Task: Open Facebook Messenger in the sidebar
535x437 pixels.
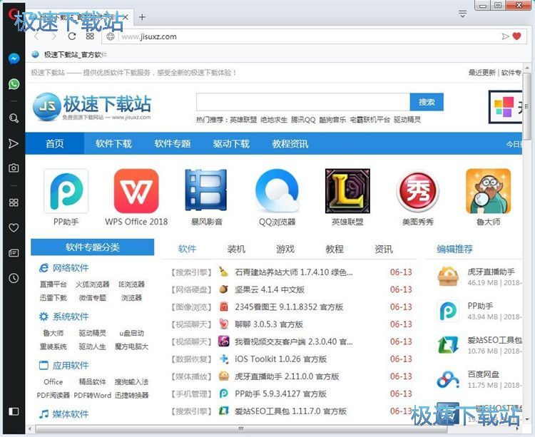Action: click(x=14, y=58)
